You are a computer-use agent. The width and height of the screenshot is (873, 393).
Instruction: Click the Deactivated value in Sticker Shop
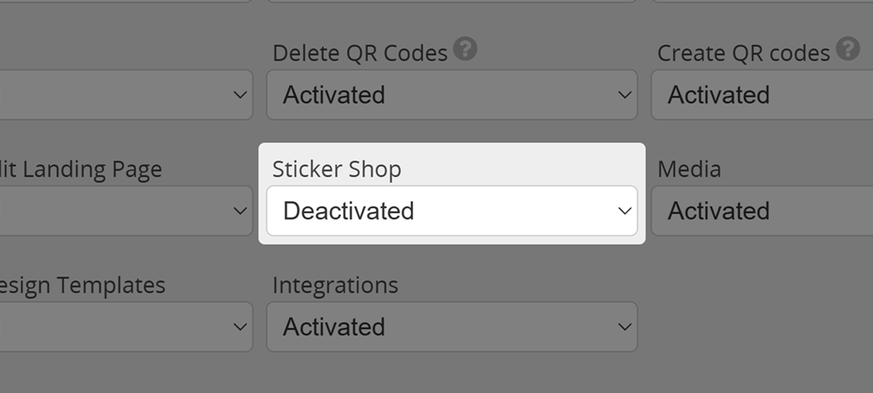[x=348, y=210]
